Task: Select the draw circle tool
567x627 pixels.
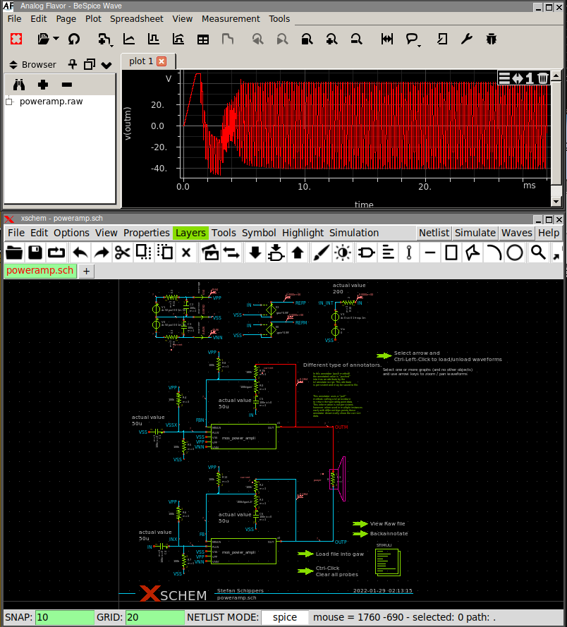Action: pos(515,252)
